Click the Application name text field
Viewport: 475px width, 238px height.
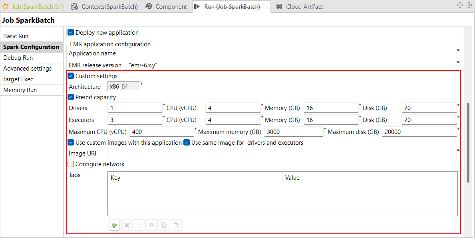pos(287,53)
